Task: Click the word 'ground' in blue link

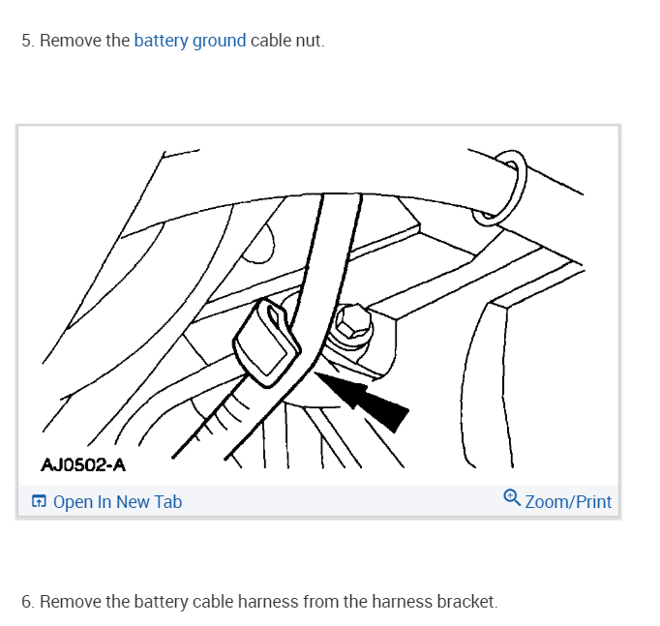Action: tap(219, 42)
